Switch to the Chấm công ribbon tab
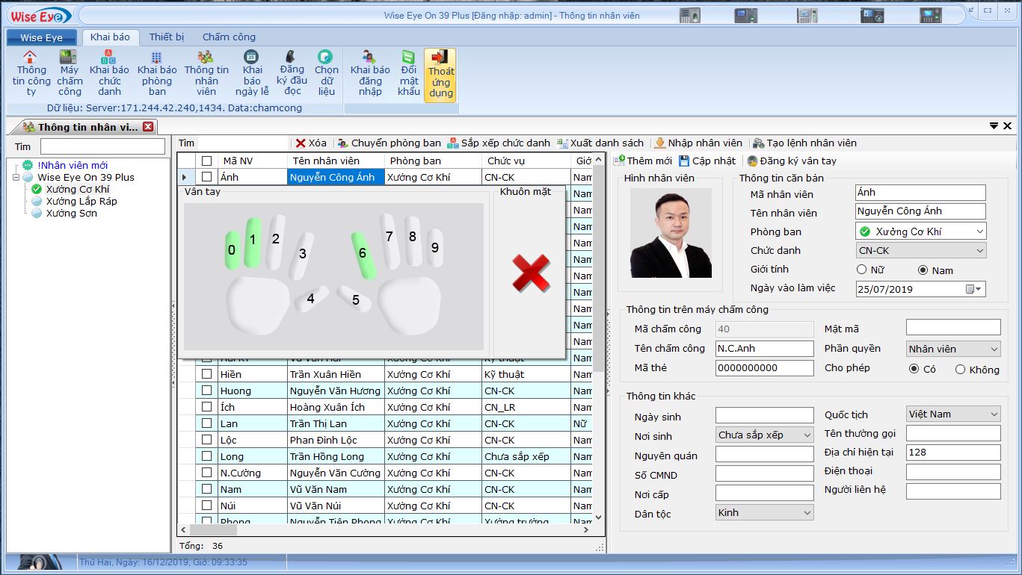This screenshot has height=575, width=1022. coord(229,37)
